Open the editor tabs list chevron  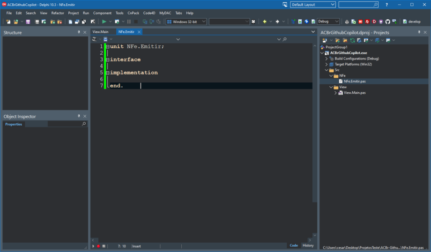[313, 32]
